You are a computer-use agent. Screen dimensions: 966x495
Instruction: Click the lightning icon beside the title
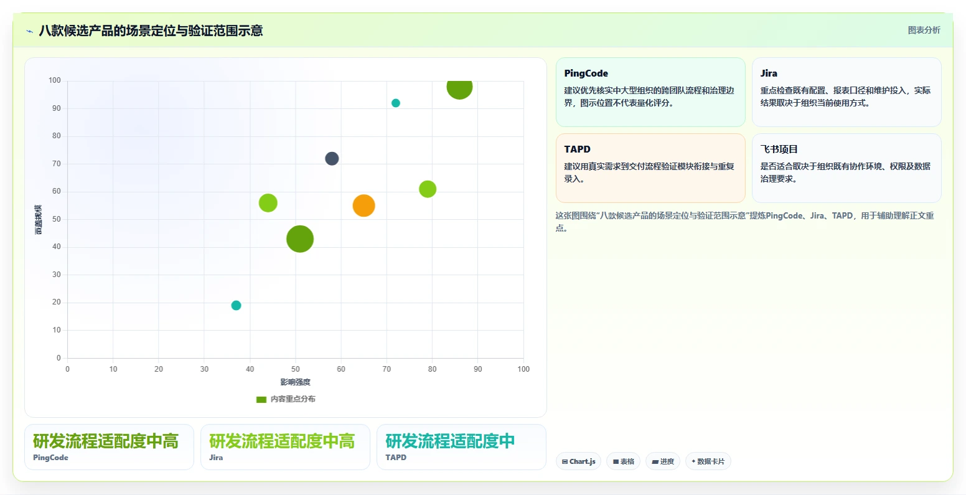click(x=29, y=31)
